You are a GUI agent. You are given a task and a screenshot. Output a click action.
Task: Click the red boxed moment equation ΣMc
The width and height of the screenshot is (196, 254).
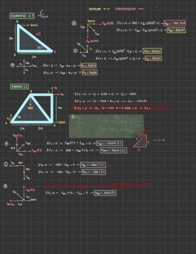112,108
